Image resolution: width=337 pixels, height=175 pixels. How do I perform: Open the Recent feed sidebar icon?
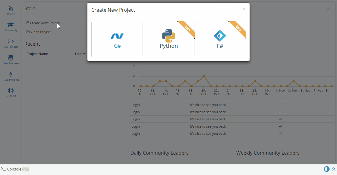coord(11,9)
